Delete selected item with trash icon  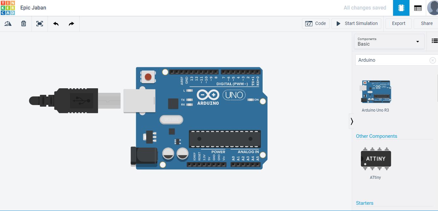click(24, 24)
